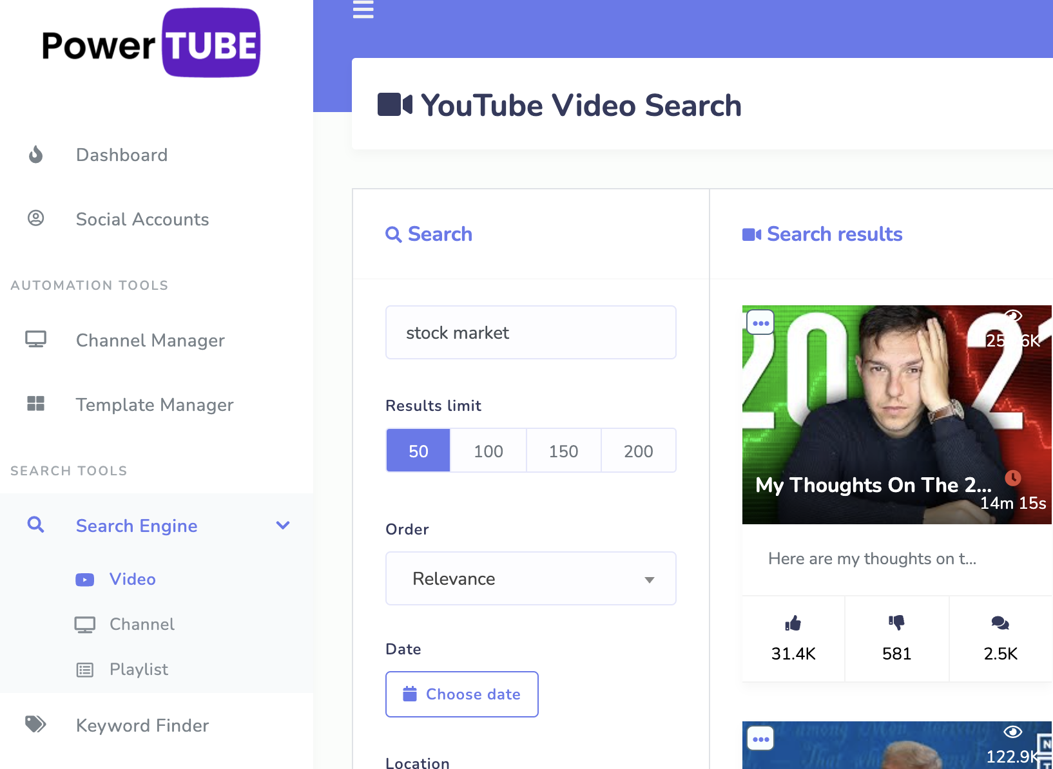Click the 31.4K likes count
The image size is (1053, 769).
pos(793,654)
